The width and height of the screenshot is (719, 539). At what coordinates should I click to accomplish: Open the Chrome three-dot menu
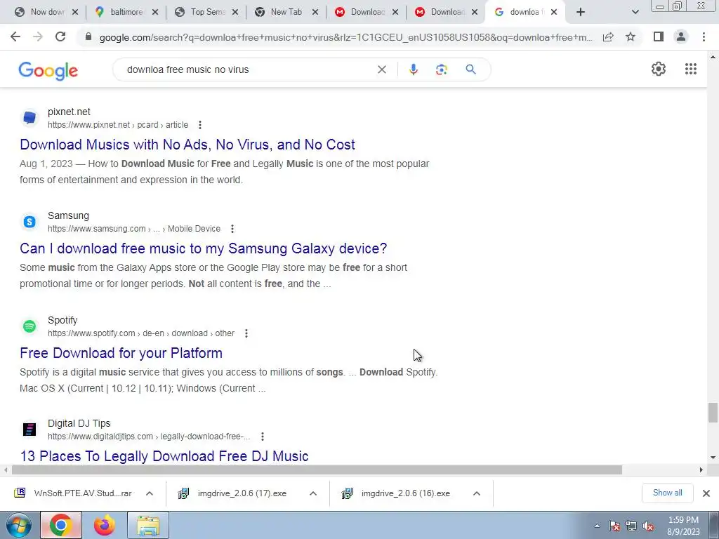[x=704, y=36]
